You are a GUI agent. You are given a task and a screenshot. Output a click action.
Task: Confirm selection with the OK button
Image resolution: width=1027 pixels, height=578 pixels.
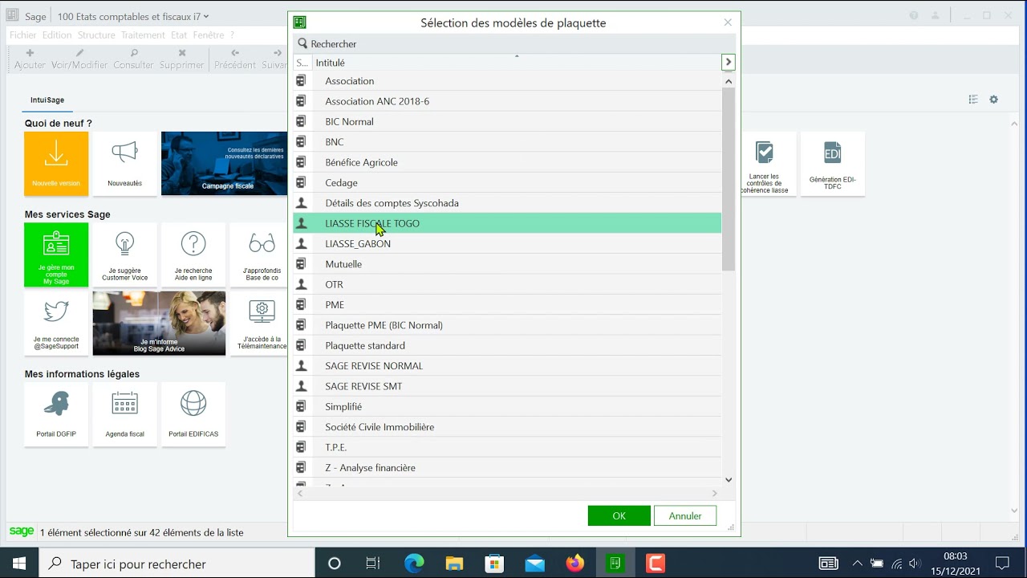coord(619,516)
